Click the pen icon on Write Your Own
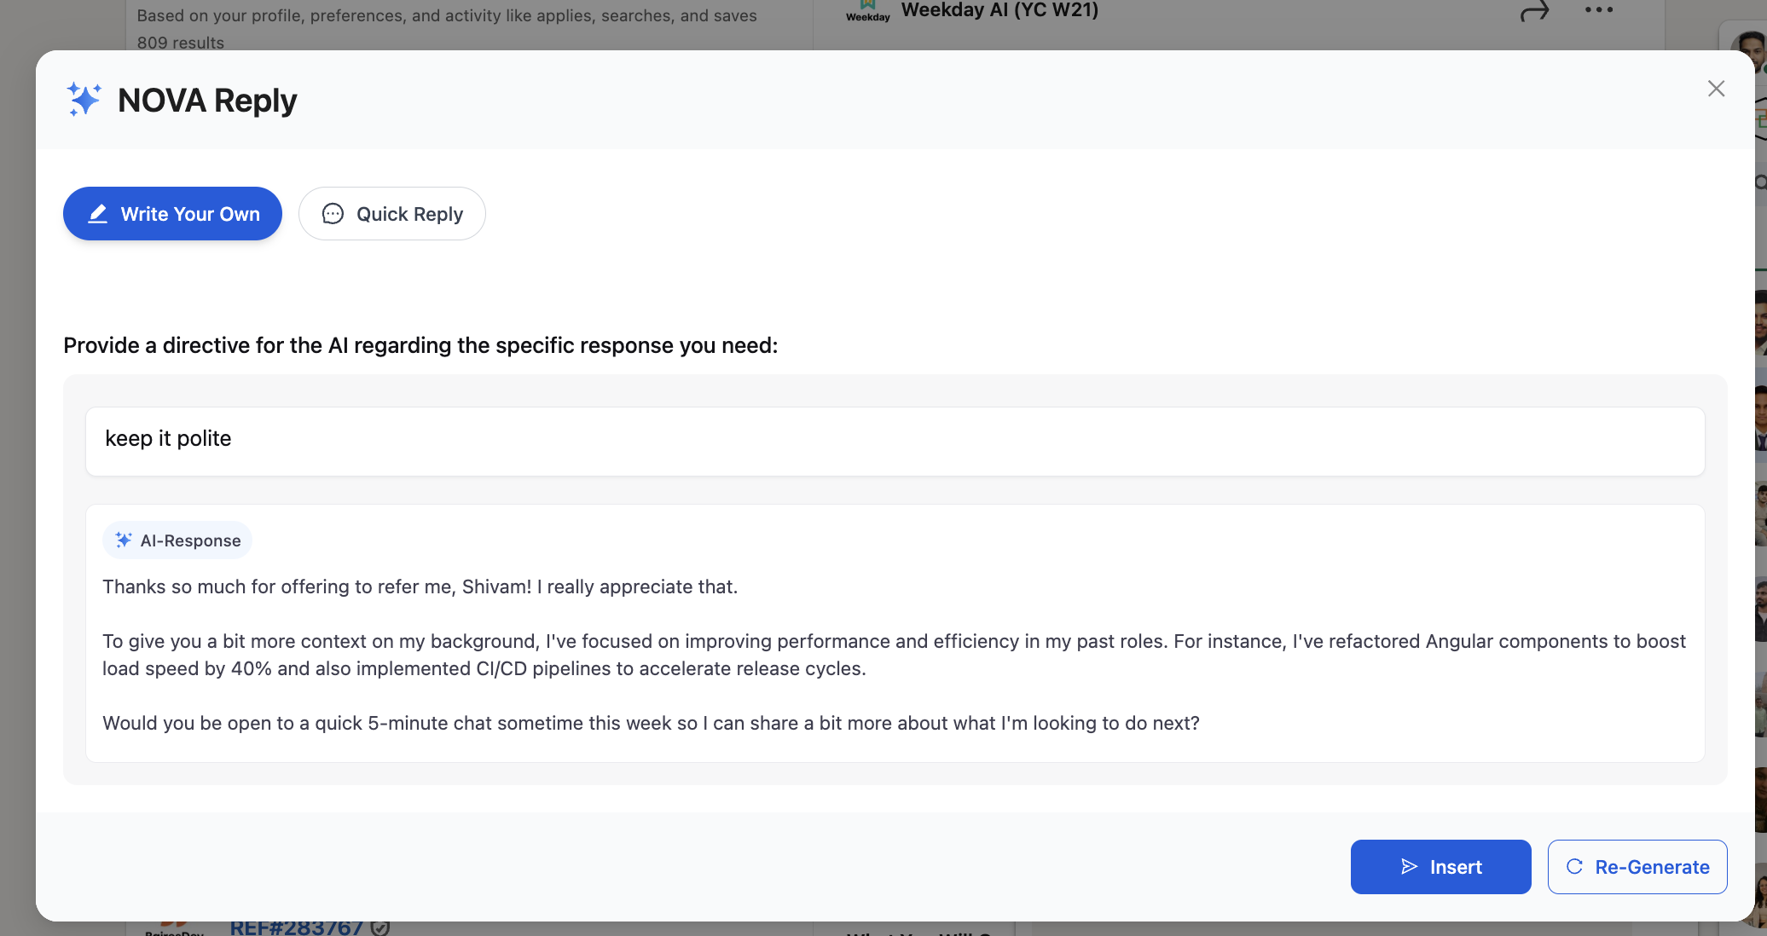Image resolution: width=1767 pixels, height=936 pixels. 97,214
